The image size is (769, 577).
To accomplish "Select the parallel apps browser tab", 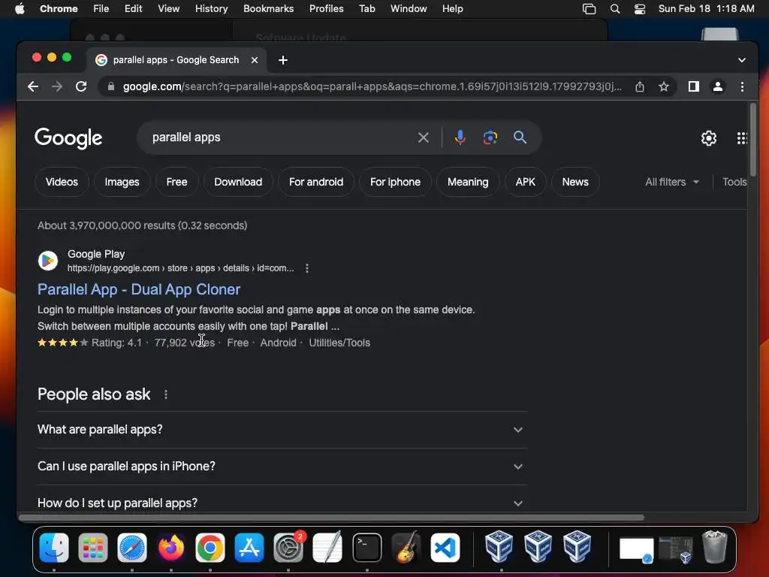I will [176, 60].
